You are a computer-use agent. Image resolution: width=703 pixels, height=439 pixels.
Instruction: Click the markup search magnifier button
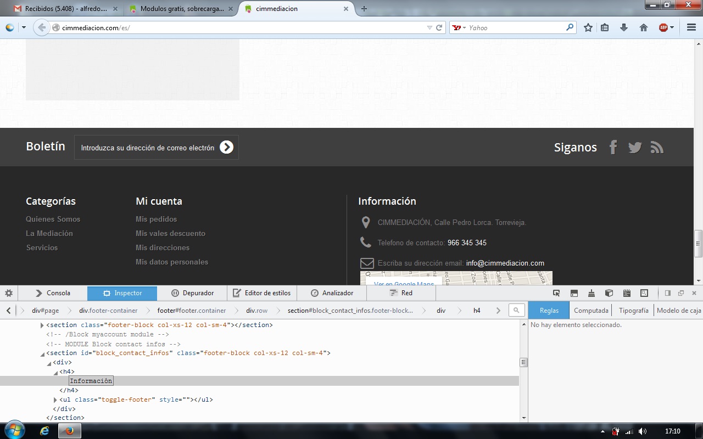pos(516,311)
